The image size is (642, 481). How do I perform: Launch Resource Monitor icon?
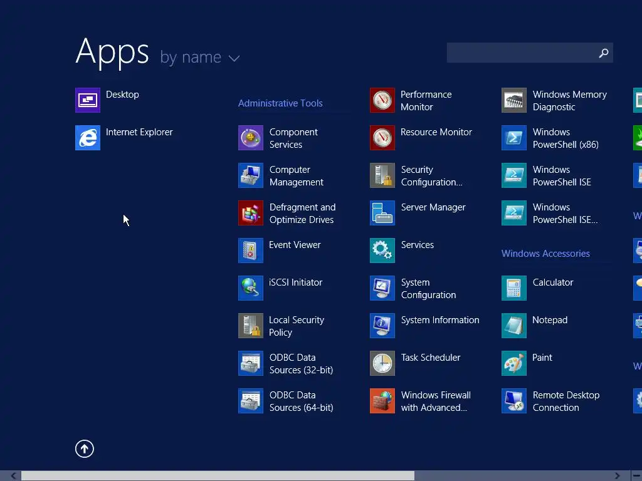point(382,138)
